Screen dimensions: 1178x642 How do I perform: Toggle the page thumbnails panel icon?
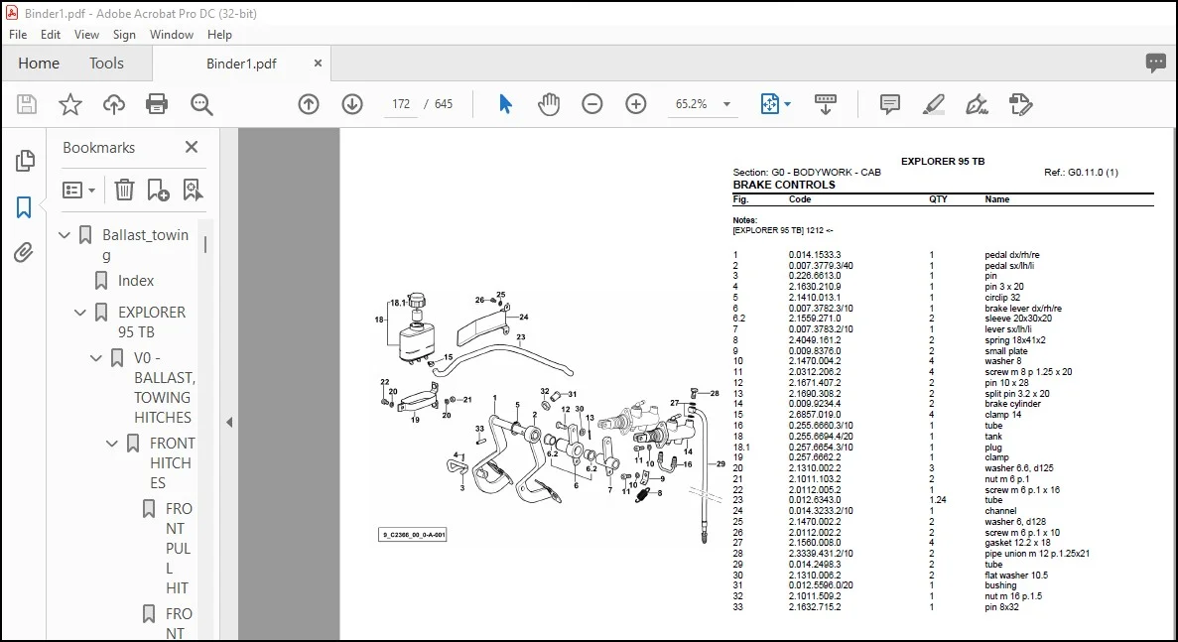point(24,160)
